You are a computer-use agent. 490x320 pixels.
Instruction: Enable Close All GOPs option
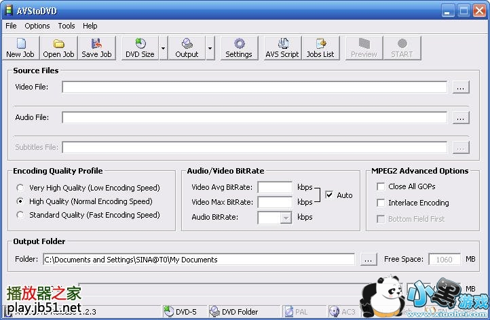click(x=381, y=186)
